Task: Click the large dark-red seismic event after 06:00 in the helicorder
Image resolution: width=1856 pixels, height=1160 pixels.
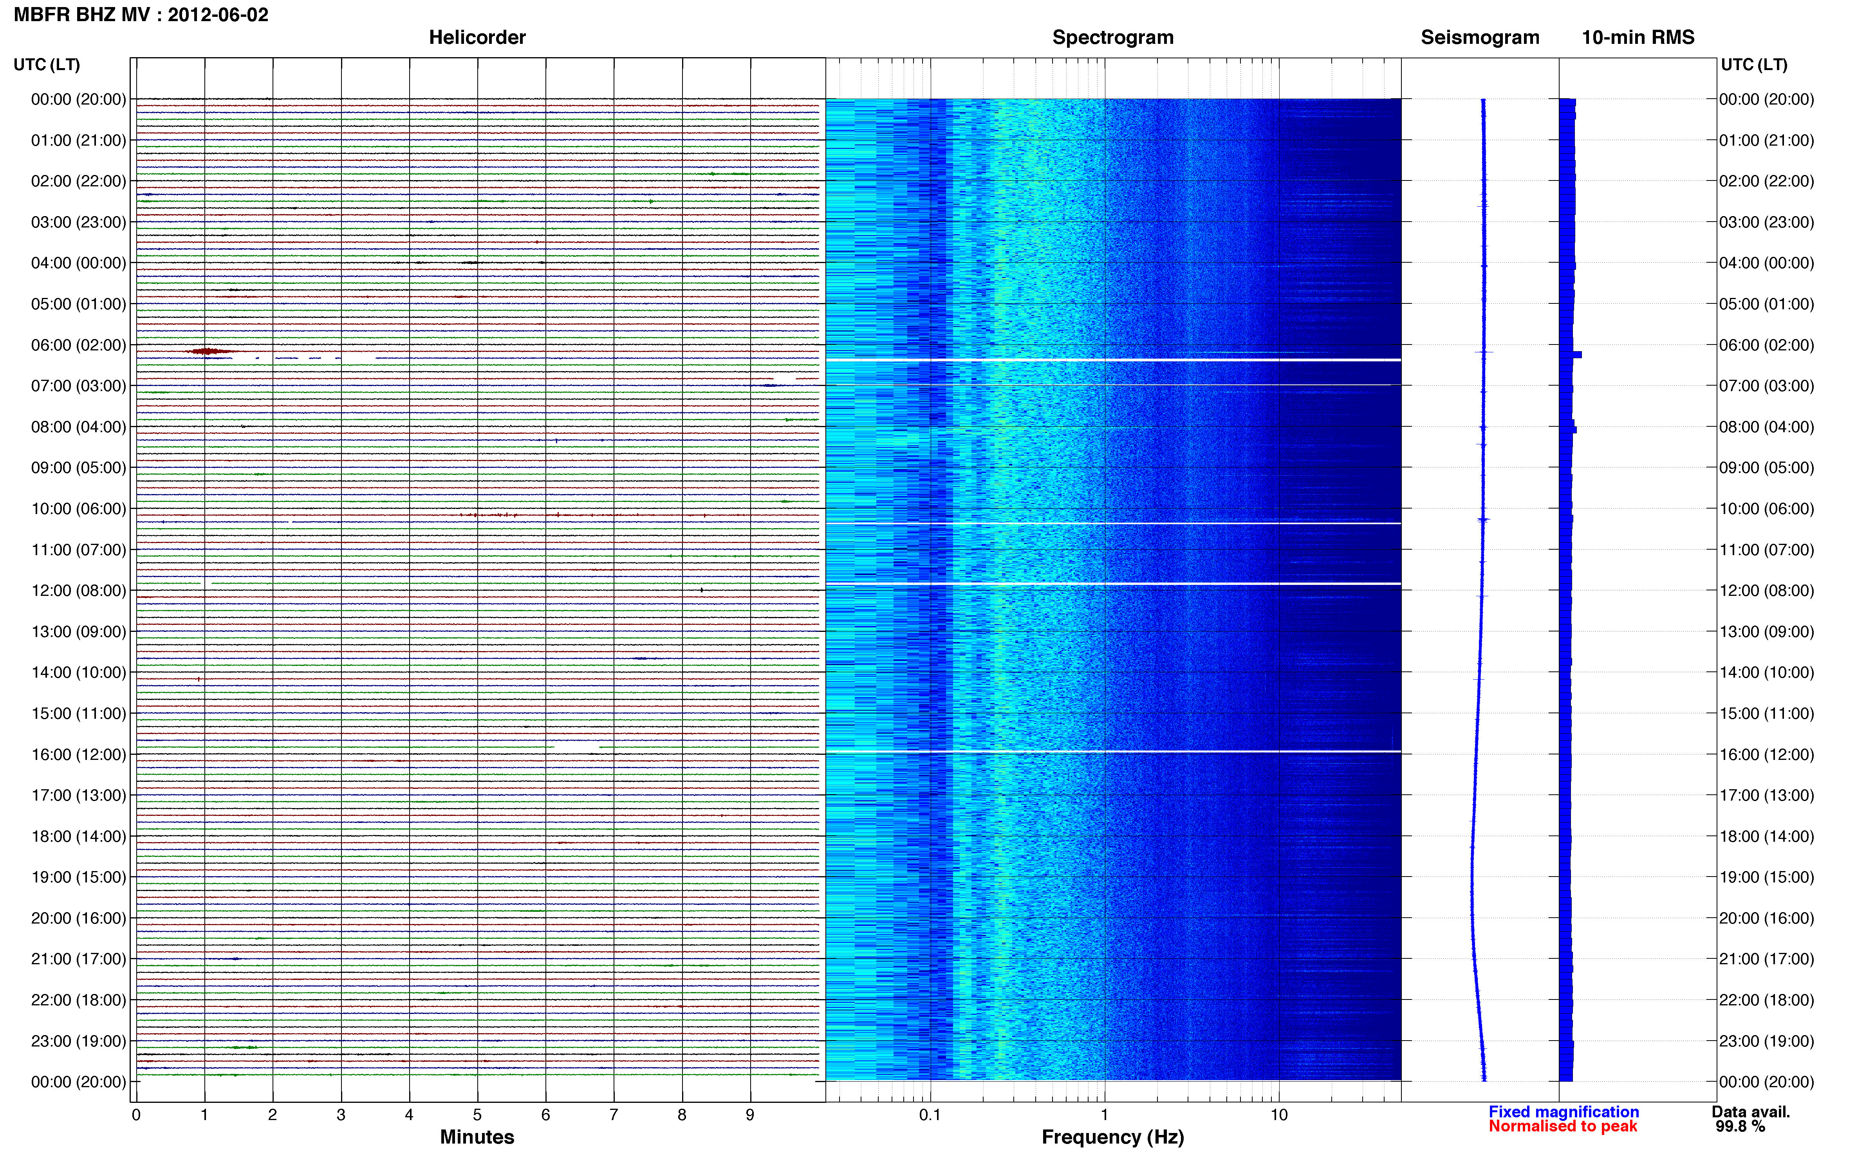Action: point(209,352)
